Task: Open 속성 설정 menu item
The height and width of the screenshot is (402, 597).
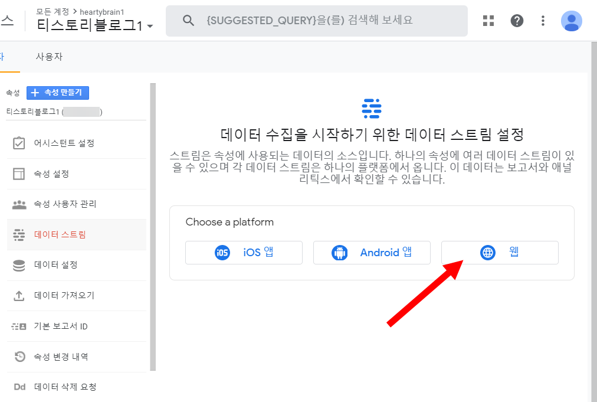Action: [77, 174]
